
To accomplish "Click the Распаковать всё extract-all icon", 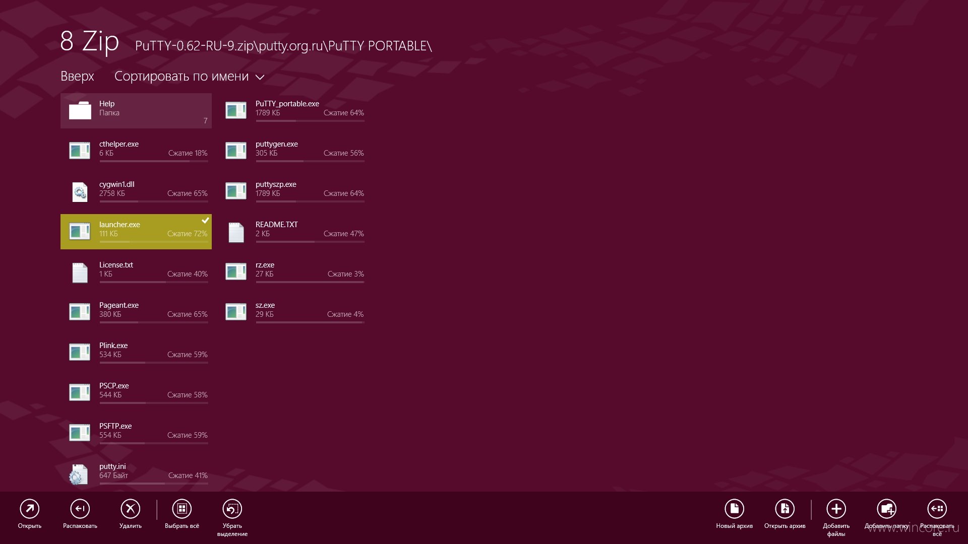I will click(937, 509).
